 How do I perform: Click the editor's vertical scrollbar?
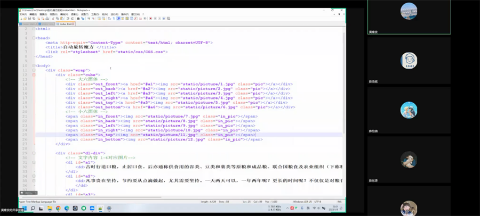pyautogui.click(x=343, y=106)
